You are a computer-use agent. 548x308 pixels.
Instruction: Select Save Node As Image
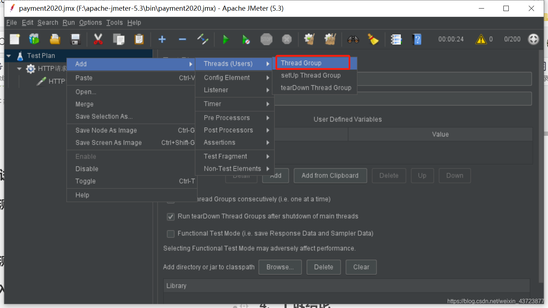point(131,130)
